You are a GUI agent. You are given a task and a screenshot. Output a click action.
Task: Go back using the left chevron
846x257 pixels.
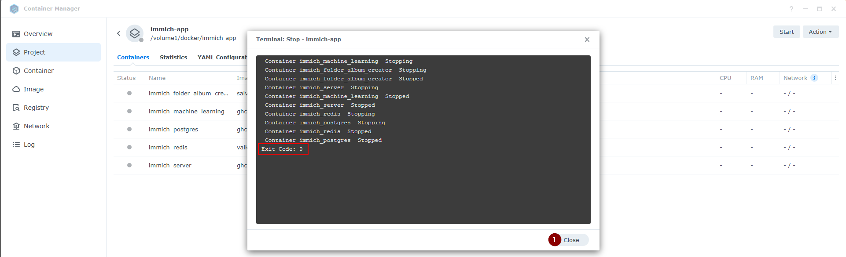(119, 33)
